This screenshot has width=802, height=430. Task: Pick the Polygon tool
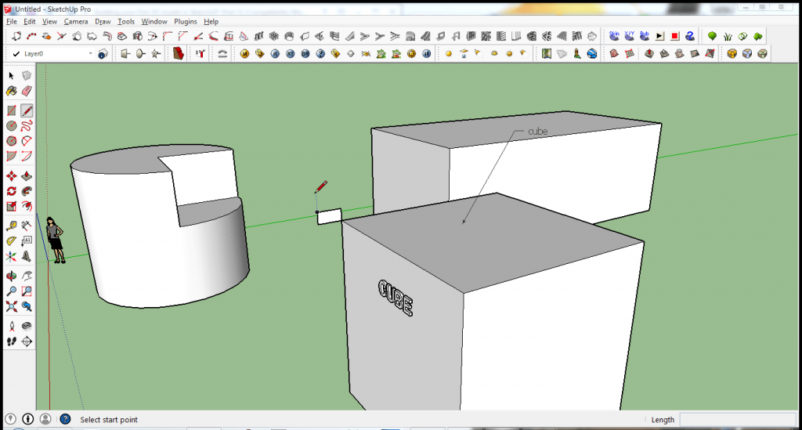11,141
